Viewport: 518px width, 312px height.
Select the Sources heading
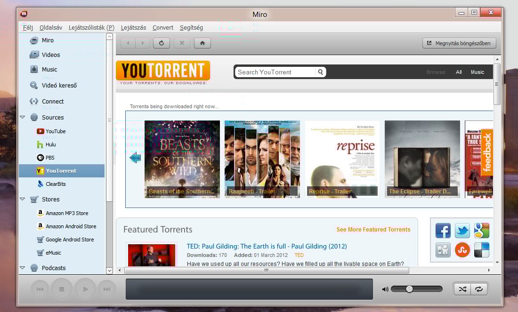coord(53,117)
